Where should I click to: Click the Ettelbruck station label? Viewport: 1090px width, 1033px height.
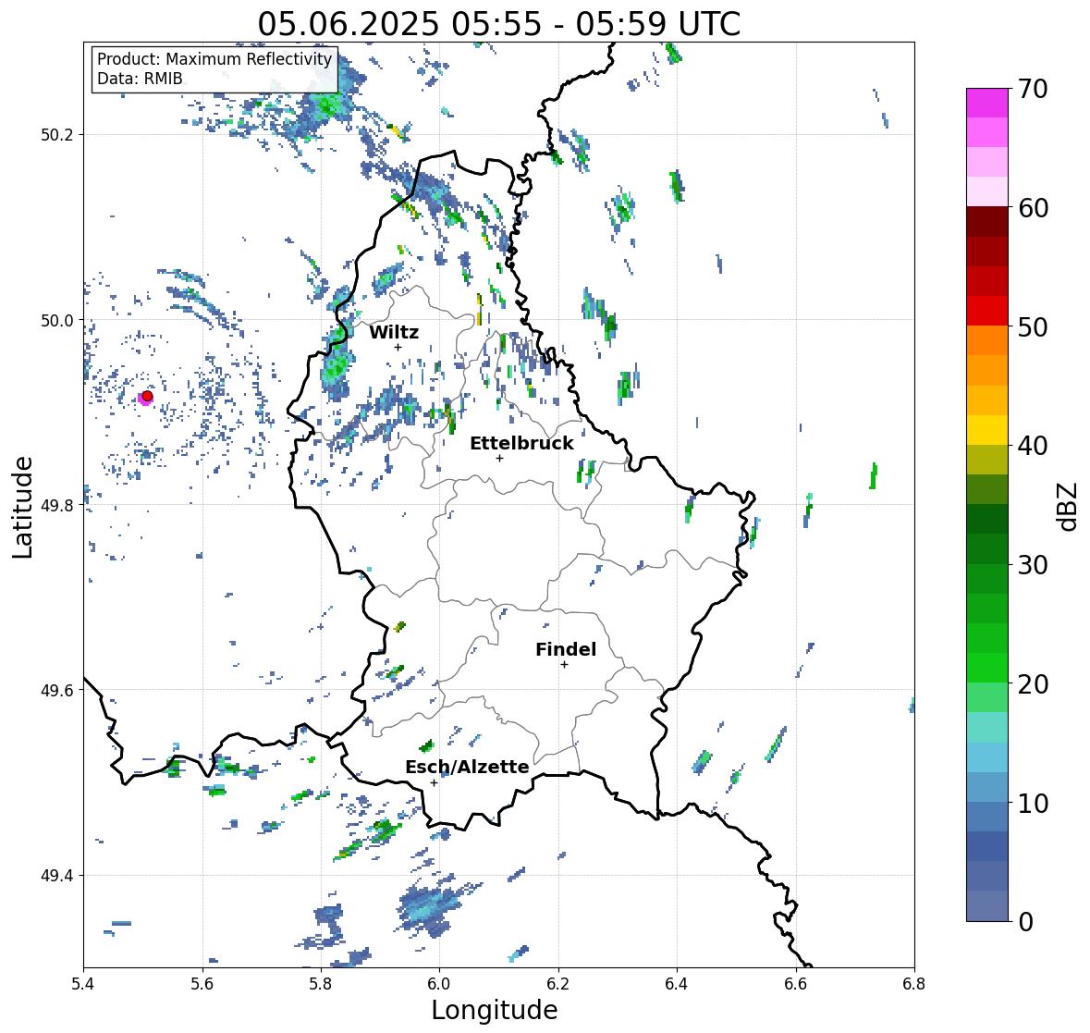[521, 444]
